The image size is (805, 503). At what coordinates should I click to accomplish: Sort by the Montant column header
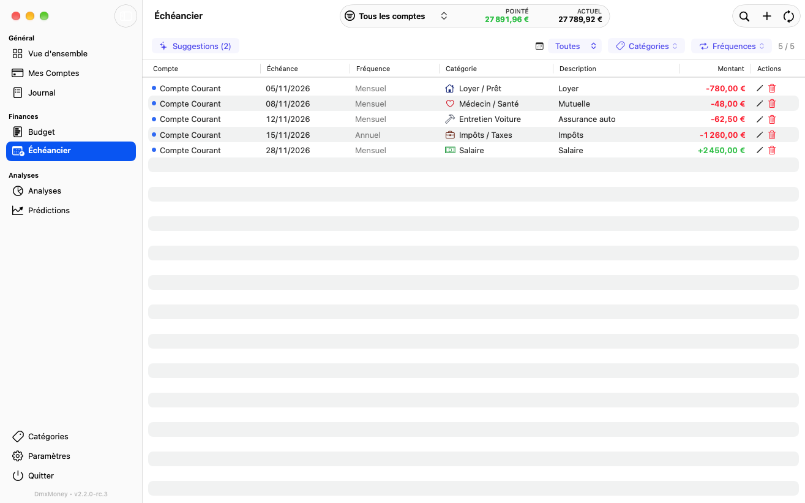click(731, 69)
